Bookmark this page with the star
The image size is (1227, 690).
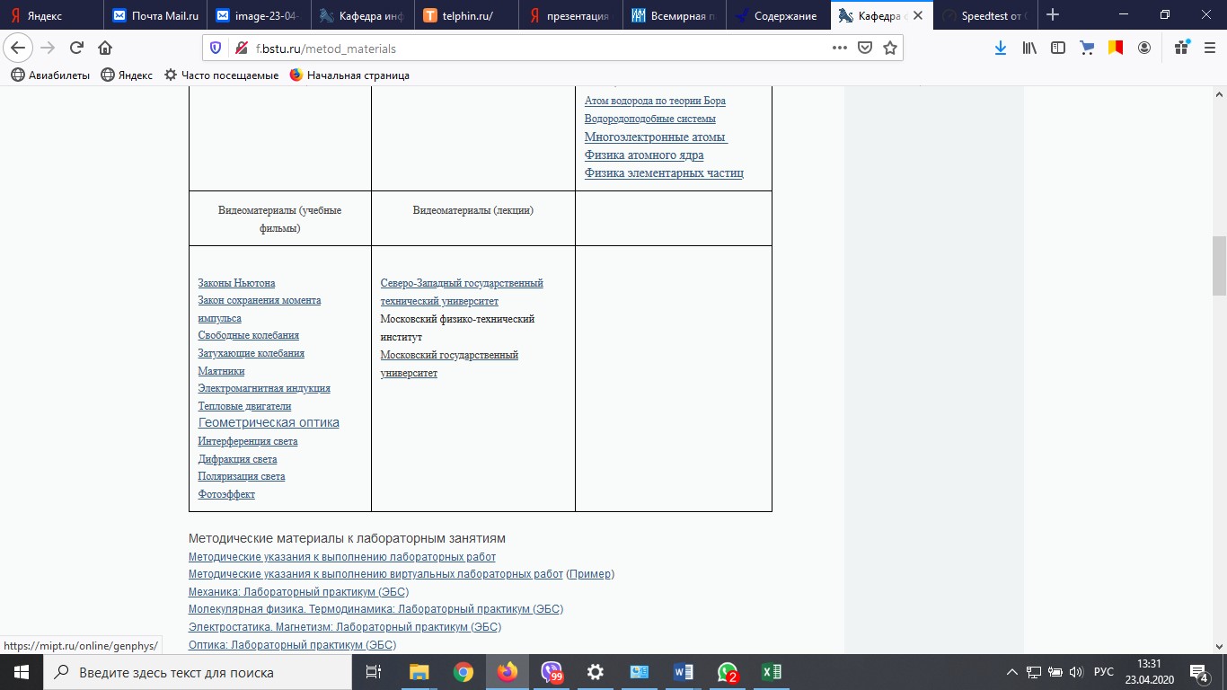click(x=890, y=49)
